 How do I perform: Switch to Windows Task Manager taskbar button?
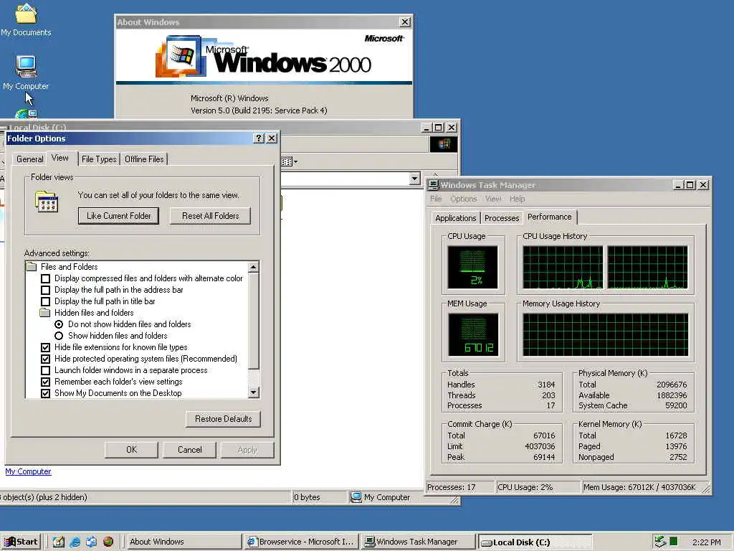point(418,542)
